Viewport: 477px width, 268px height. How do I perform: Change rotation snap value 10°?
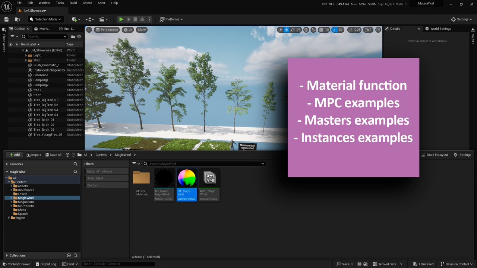tap(341, 30)
